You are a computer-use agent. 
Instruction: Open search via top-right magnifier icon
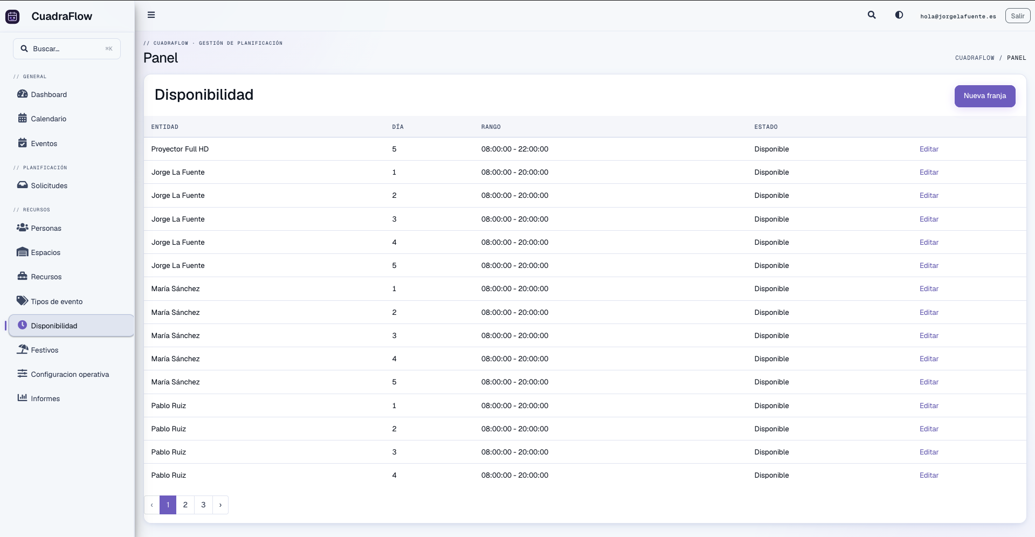click(872, 15)
